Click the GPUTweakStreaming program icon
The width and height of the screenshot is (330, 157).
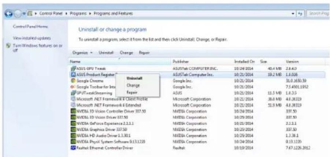(x=73, y=93)
